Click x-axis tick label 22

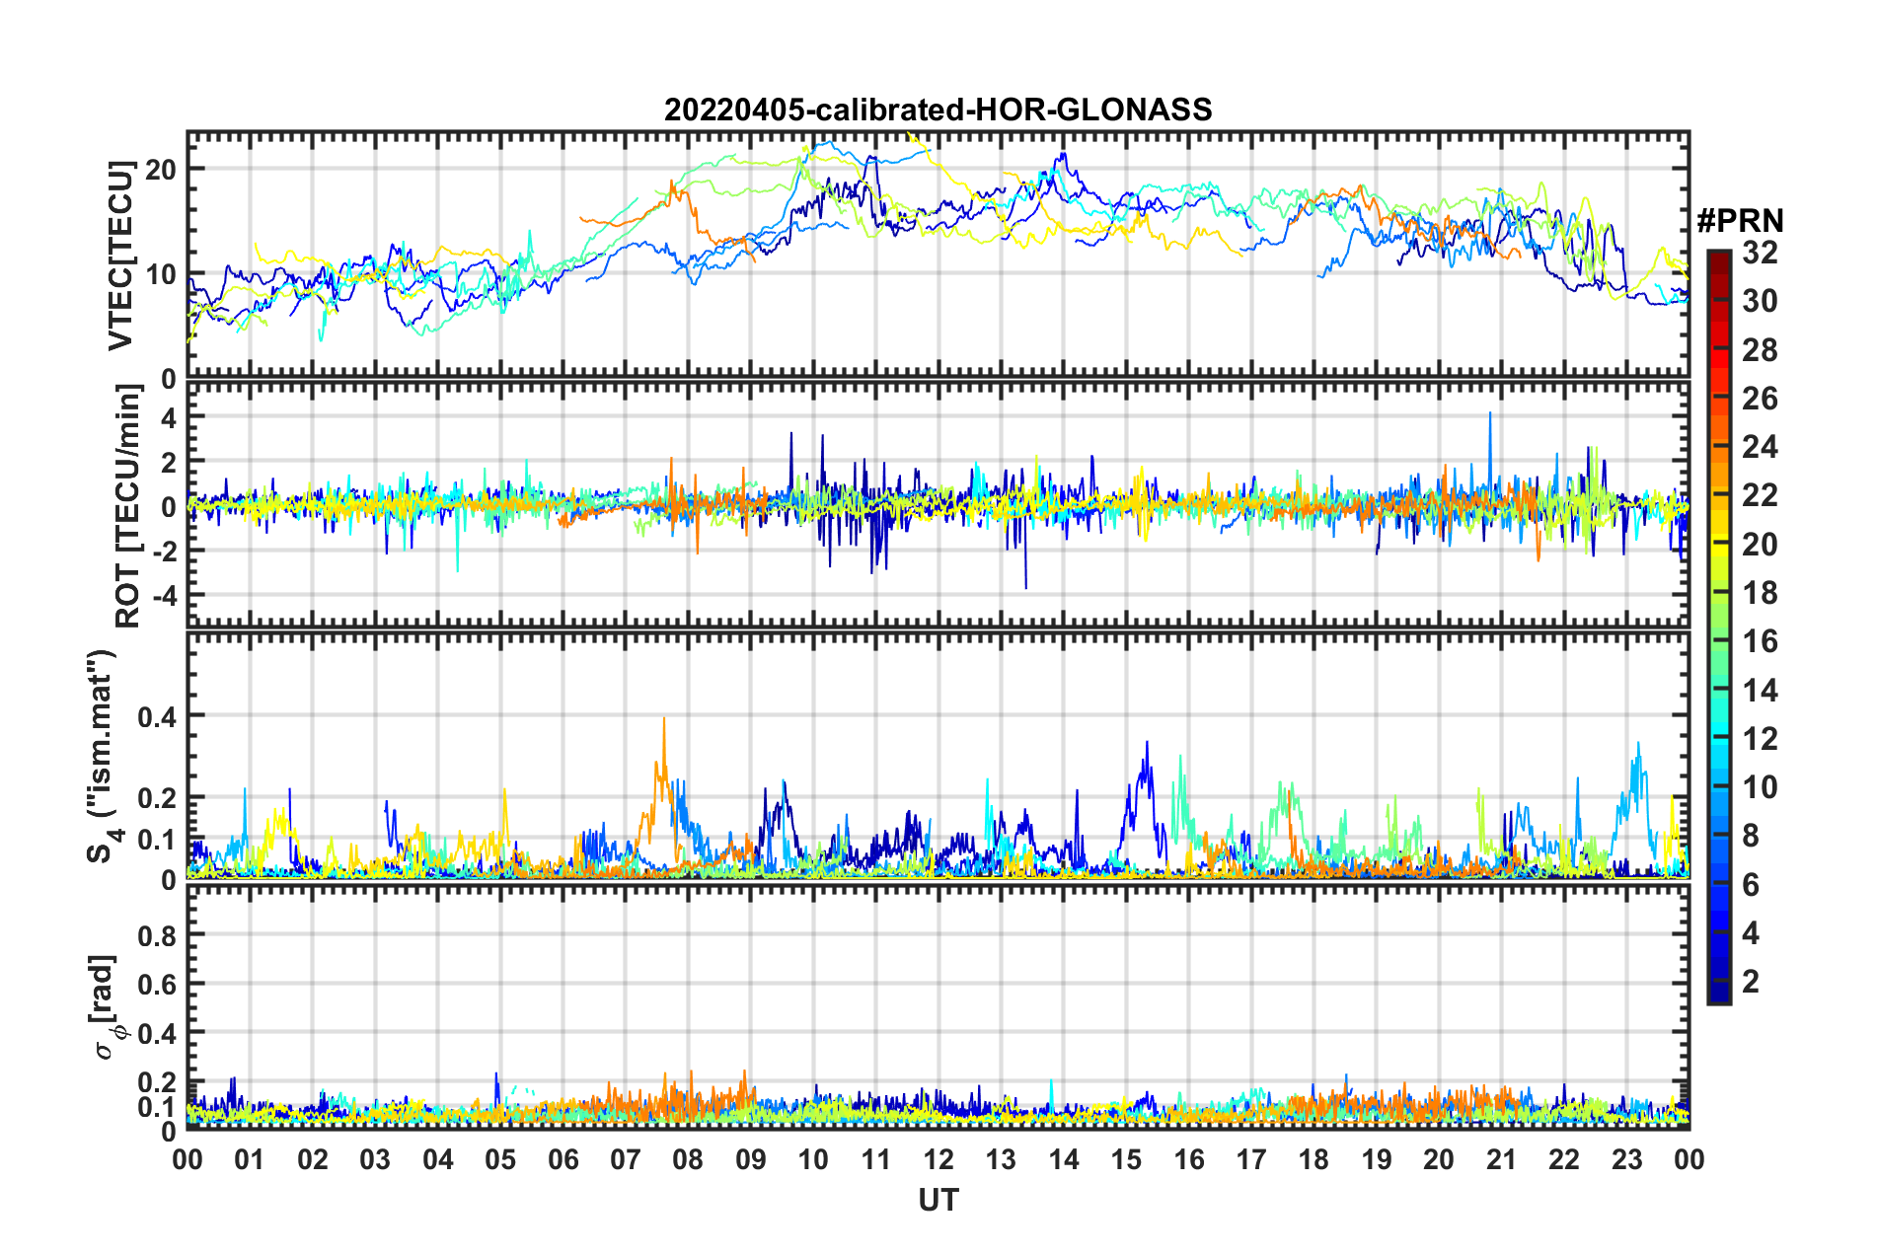point(1564,1159)
